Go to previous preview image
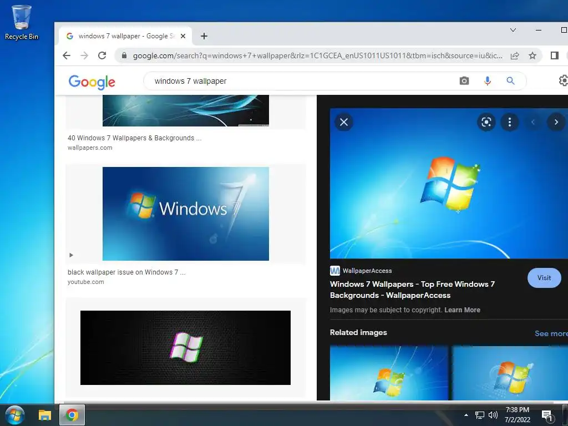This screenshot has height=426, width=568. pyautogui.click(x=533, y=122)
